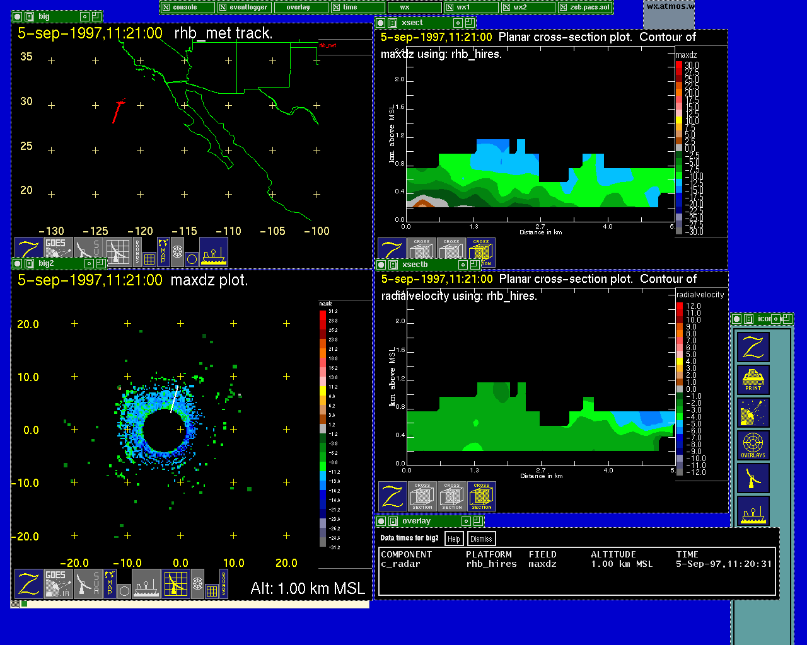This screenshot has width=807, height=645.
Task: Dismiss the Data times overlay window
Action: [481, 539]
